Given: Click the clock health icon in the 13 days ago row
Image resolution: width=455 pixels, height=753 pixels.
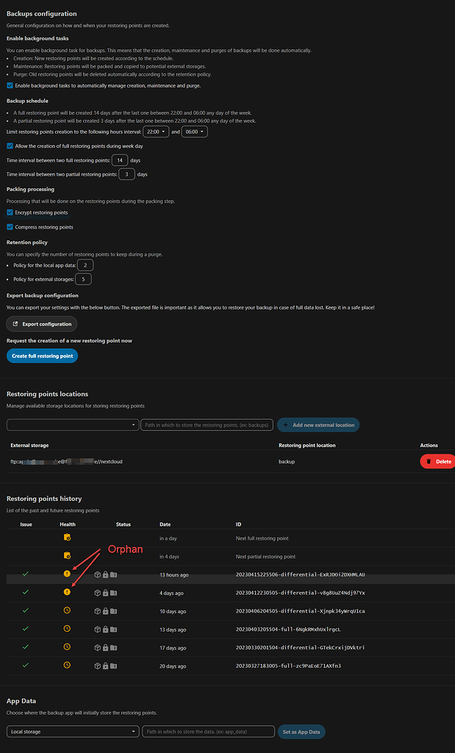Looking at the screenshot, I should (67, 629).
